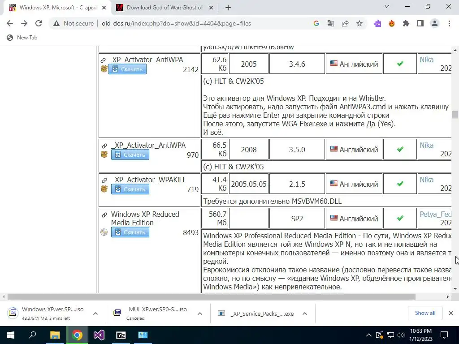The width and height of the screenshot is (459, 344).
Task: Open the Windows XP.ver.SP iso download item
Action: click(x=47, y=313)
